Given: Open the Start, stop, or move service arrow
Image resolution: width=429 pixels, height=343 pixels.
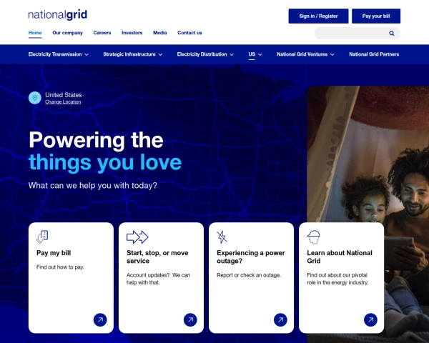Looking at the screenshot, I should point(190,319).
